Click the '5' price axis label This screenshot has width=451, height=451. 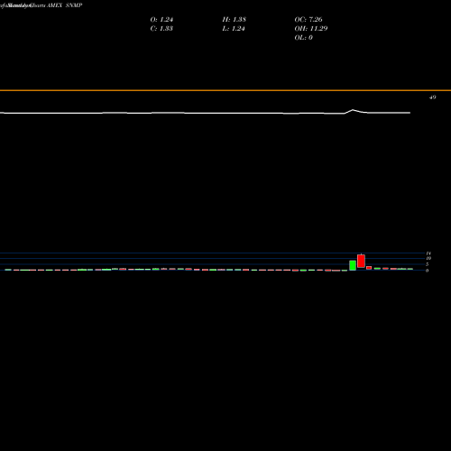click(427, 264)
